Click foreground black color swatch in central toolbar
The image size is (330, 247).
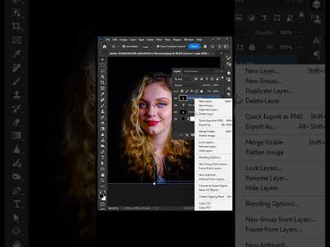pyautogui.click(x=101, y=196)
